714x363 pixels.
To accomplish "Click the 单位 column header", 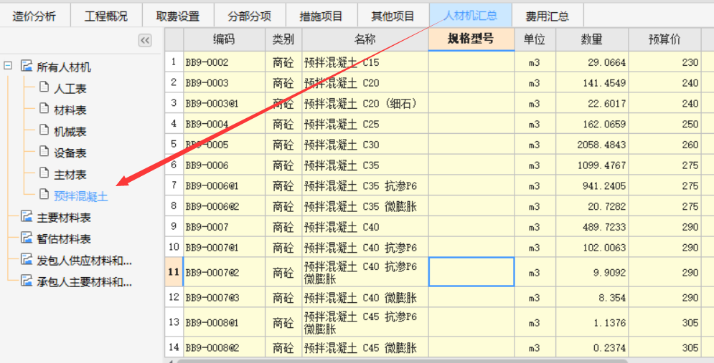I will 535,39.
